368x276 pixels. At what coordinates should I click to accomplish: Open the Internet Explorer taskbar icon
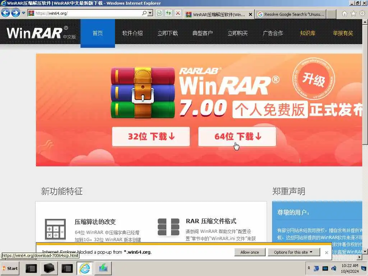tap(84, 268)
